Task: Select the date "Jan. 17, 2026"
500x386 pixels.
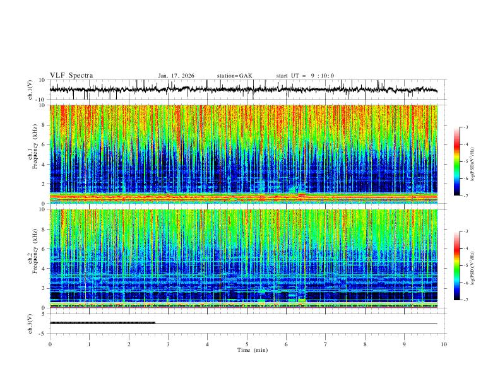Action: coord(176,76)
